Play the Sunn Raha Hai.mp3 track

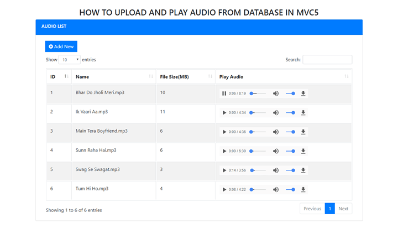coord(224,151)
